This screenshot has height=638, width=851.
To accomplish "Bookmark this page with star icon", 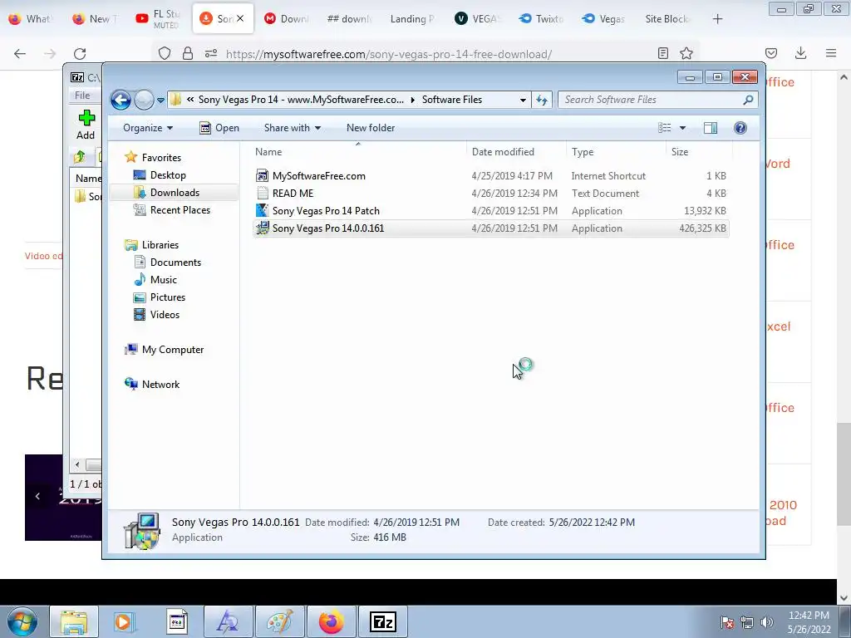I will tap(686, 53).
